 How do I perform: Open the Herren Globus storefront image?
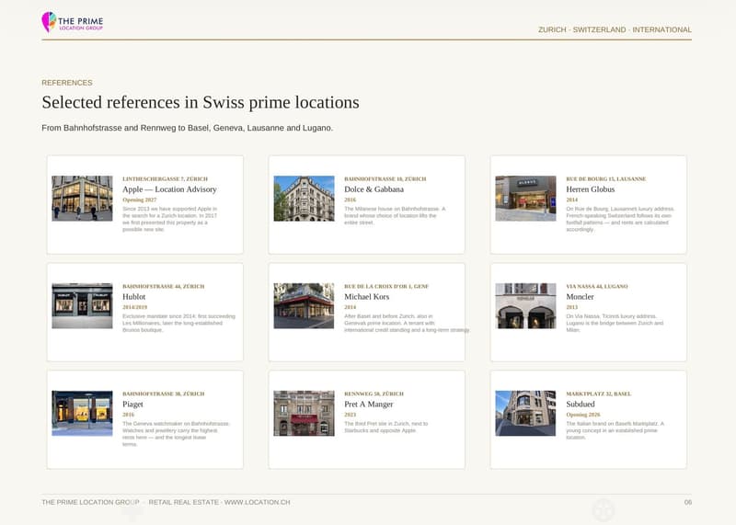(525, 198)
